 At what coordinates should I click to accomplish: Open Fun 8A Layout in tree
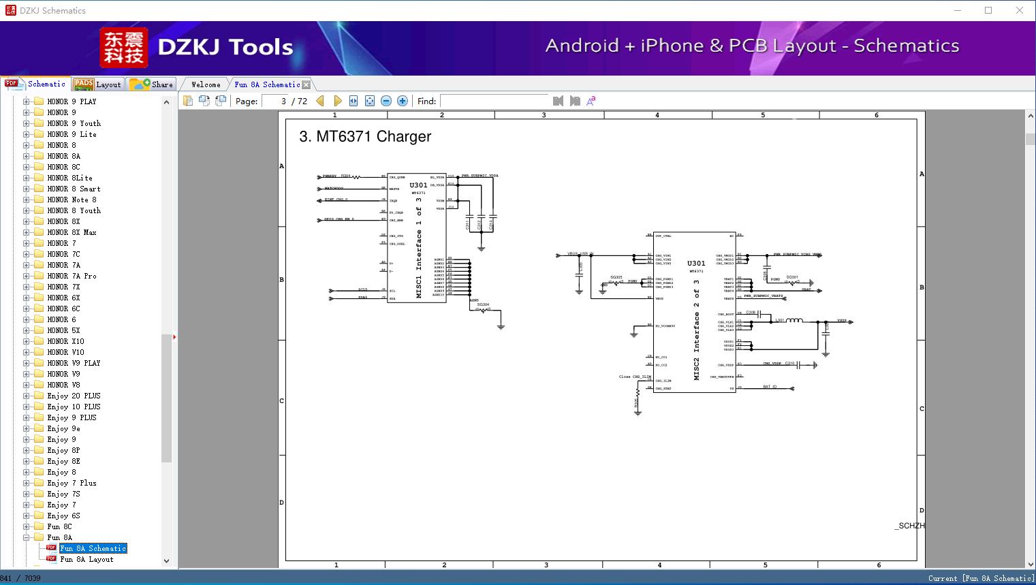[87, 559]
